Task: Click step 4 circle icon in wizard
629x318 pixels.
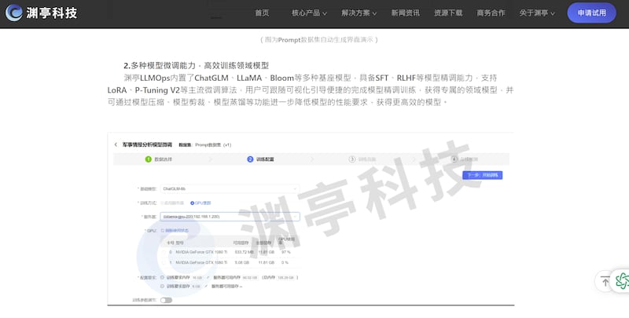Action: click(x=454, y=159)
